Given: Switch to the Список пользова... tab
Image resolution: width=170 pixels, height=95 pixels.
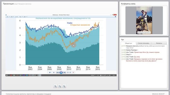Looking at the screenshot, I should (x=144, y=43).
